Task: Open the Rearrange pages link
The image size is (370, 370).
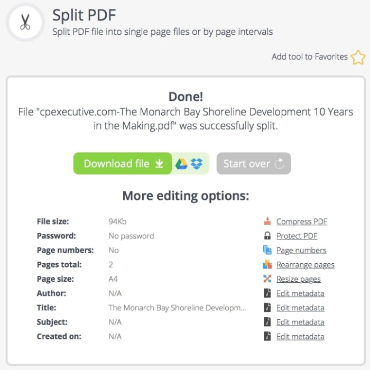Action: point(305,264)
